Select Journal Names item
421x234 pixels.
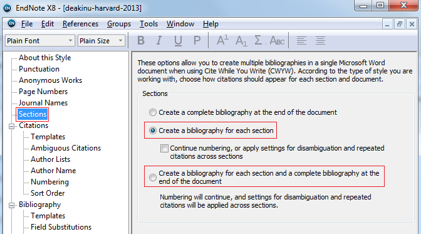43,103
